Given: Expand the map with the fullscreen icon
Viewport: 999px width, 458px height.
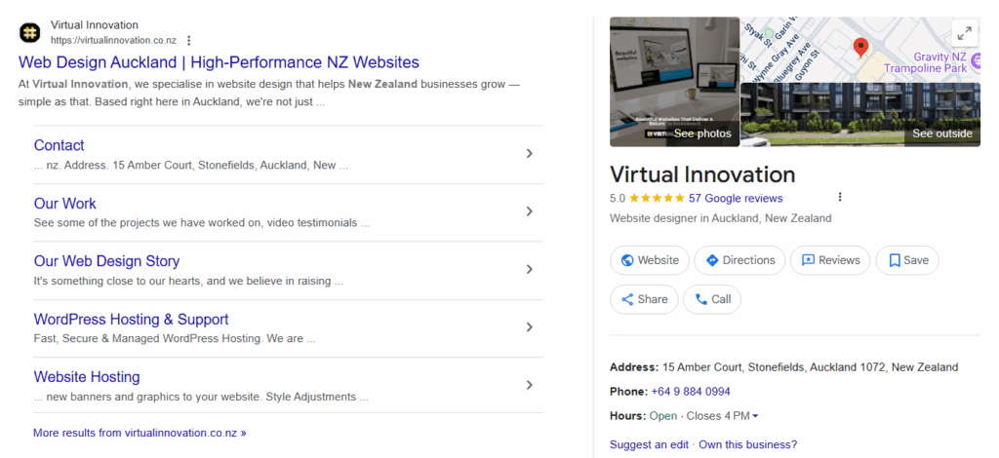Looking at the screenshot, I should [x=965, y=32].
